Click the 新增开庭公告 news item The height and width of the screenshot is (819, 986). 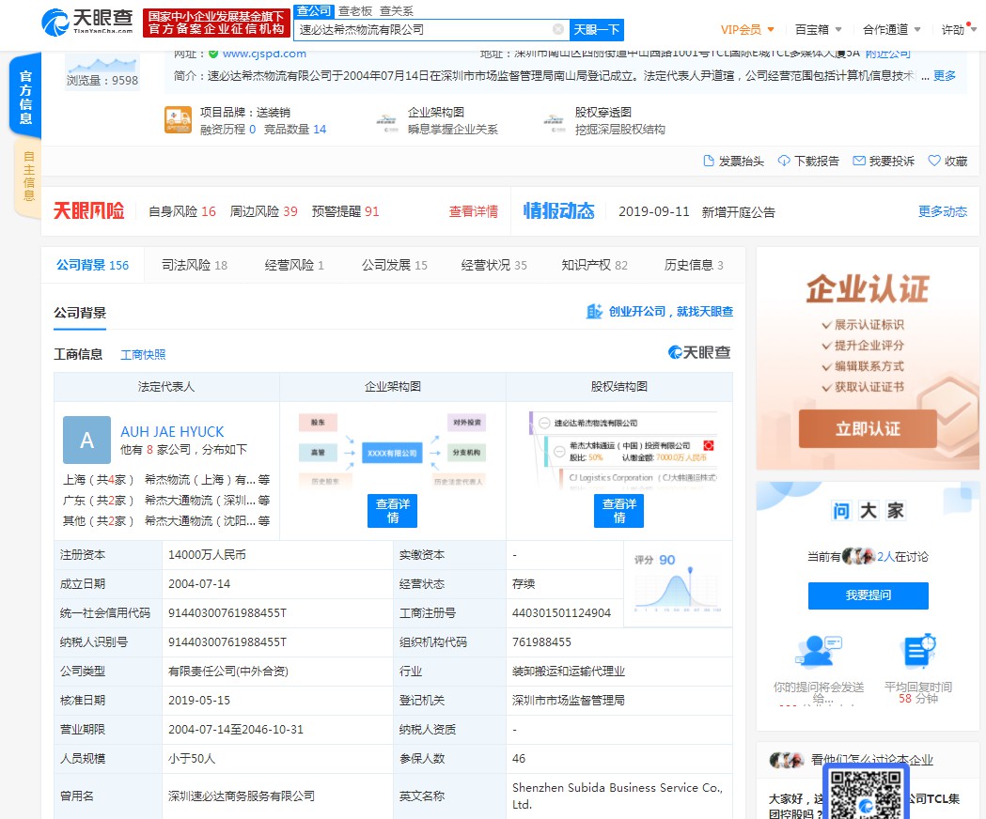[738, 212]
